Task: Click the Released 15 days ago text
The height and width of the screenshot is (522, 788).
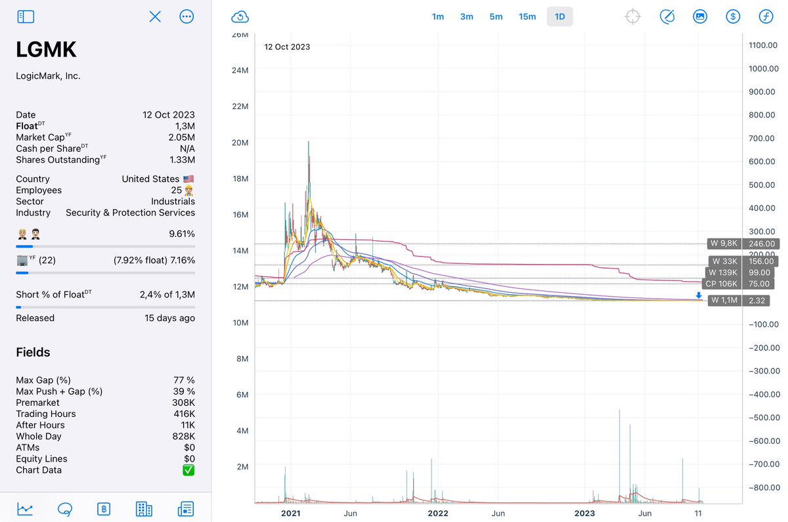Action: [x=169, y=318]
